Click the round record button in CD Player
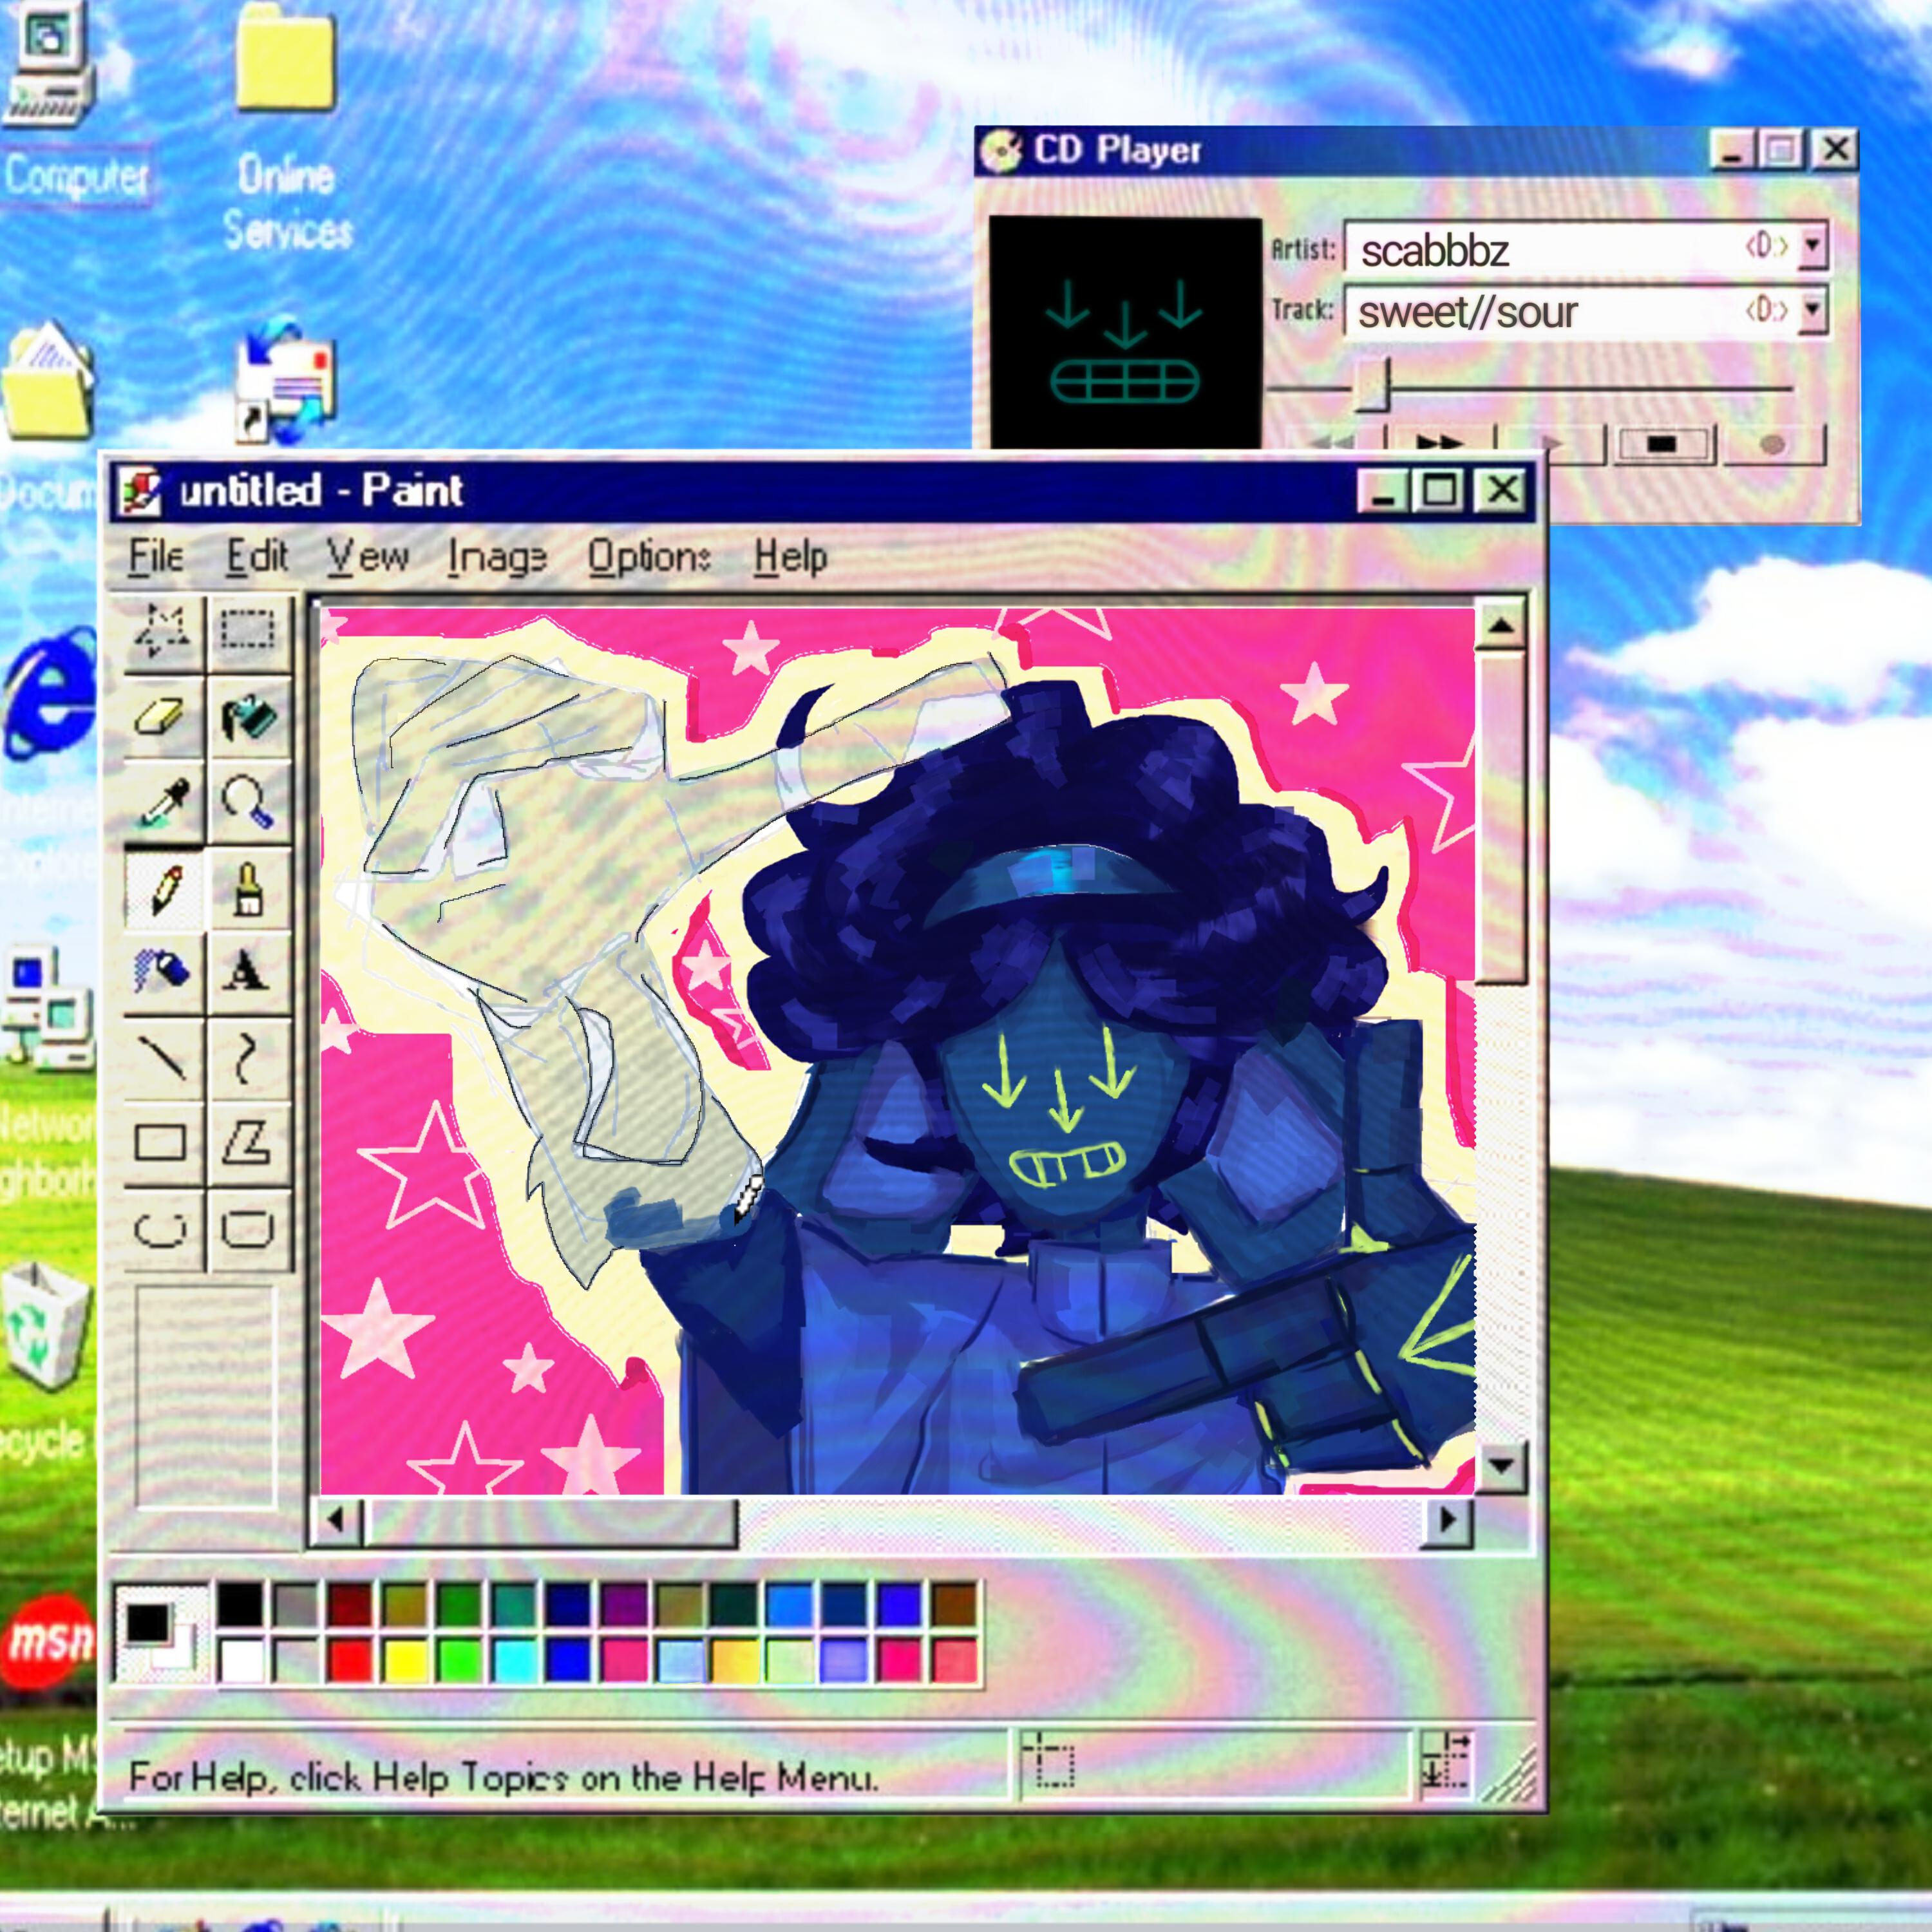Viewport: 1932px width, 1932px height. coord(1772,444)
